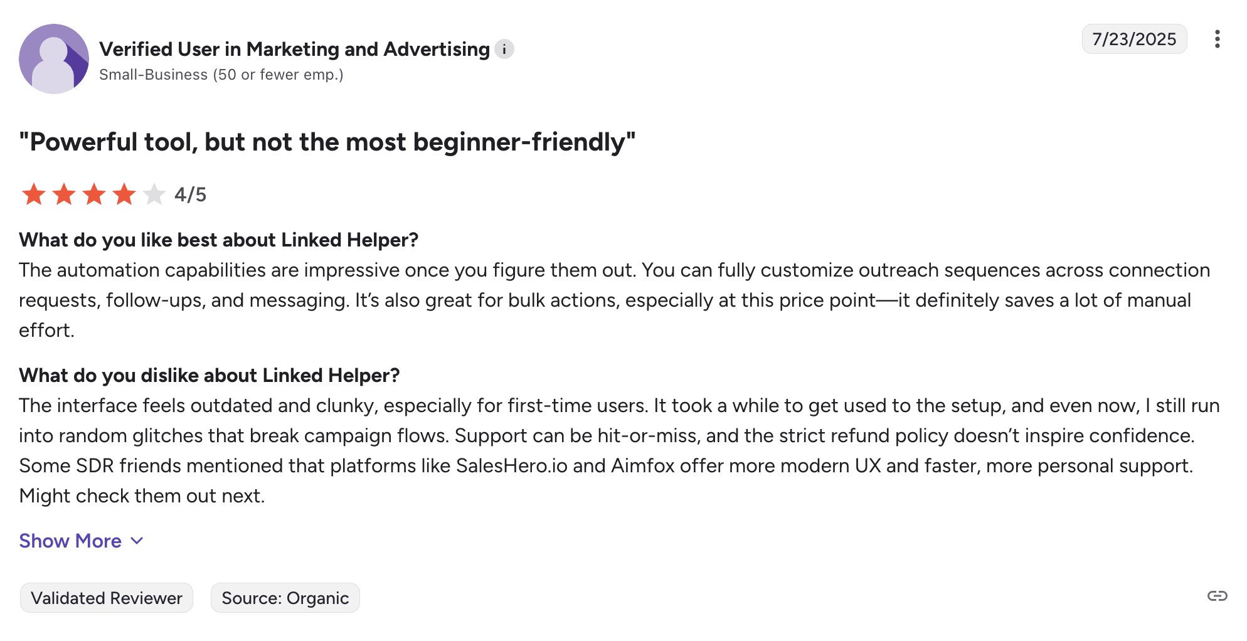Click the fourth orange rating star

pos(124,194)
